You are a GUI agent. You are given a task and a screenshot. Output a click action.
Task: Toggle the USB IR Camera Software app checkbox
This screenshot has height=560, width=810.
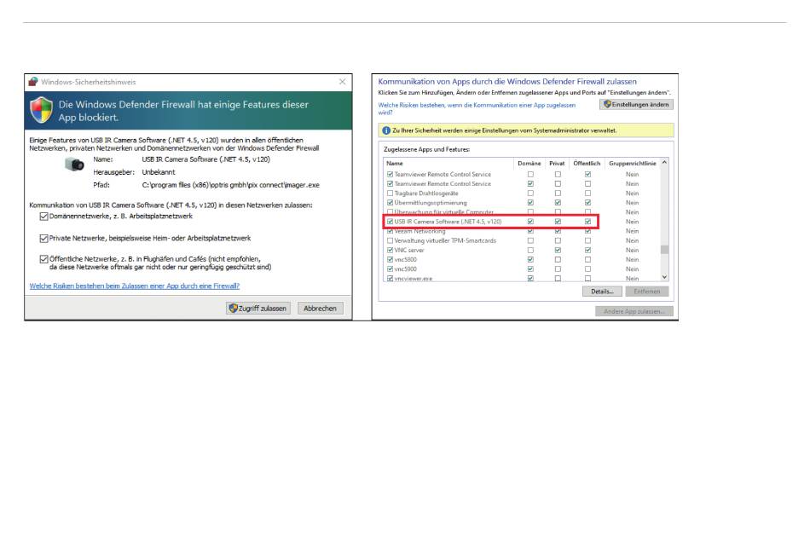coord(390,222)
